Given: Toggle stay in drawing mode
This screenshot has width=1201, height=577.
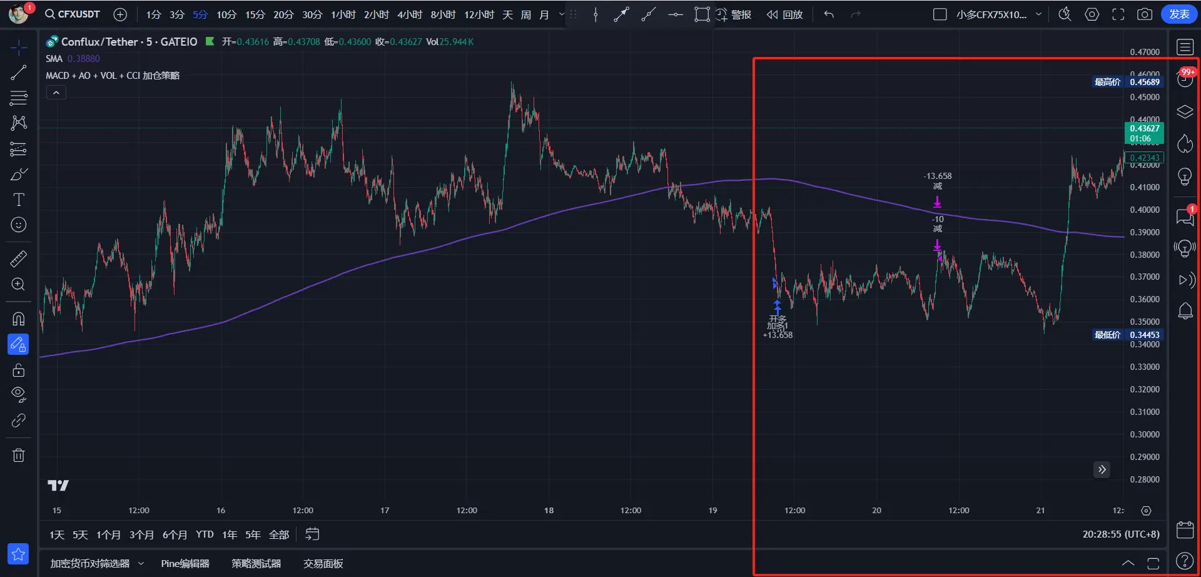Looking at the screenshot, I should click(18, 344).
